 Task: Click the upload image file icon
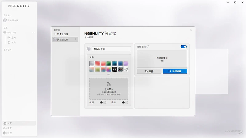coord(109,84)
